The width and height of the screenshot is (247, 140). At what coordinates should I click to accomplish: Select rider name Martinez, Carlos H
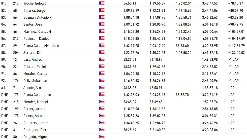tap(37, 31)
